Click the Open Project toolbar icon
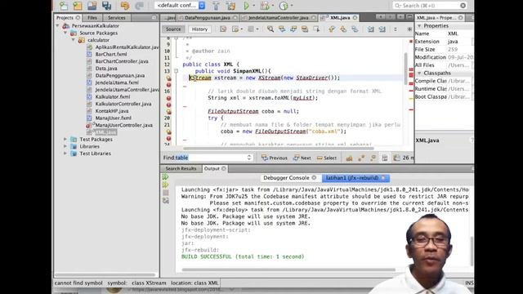 (92, 6)
